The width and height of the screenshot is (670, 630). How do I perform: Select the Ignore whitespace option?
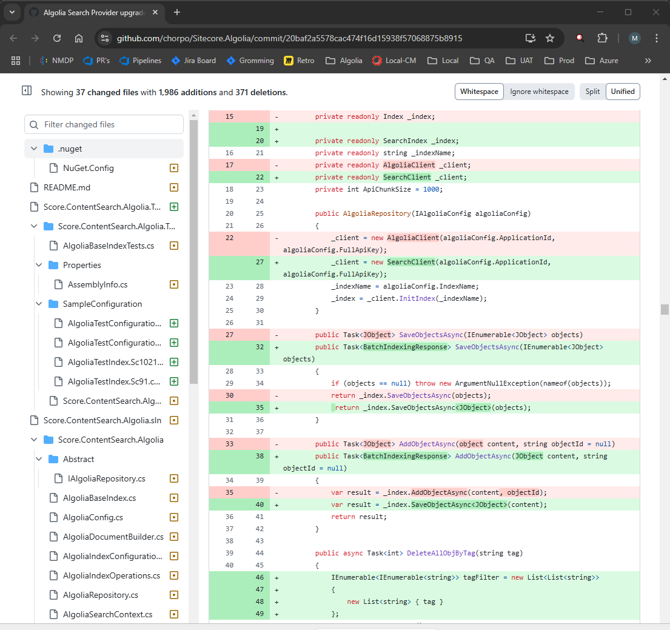[539, 92]
